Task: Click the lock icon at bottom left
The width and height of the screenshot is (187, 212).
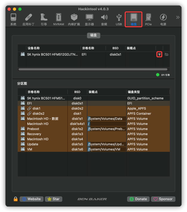Action: point(16,199)
